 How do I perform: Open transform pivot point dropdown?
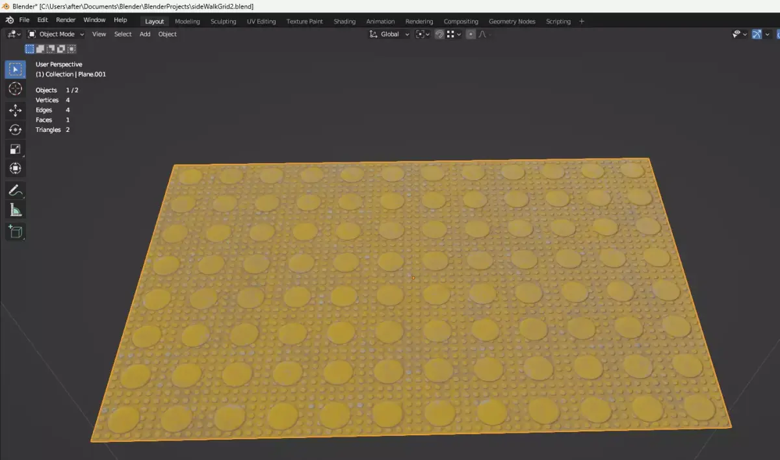click(x=423, y=34)
